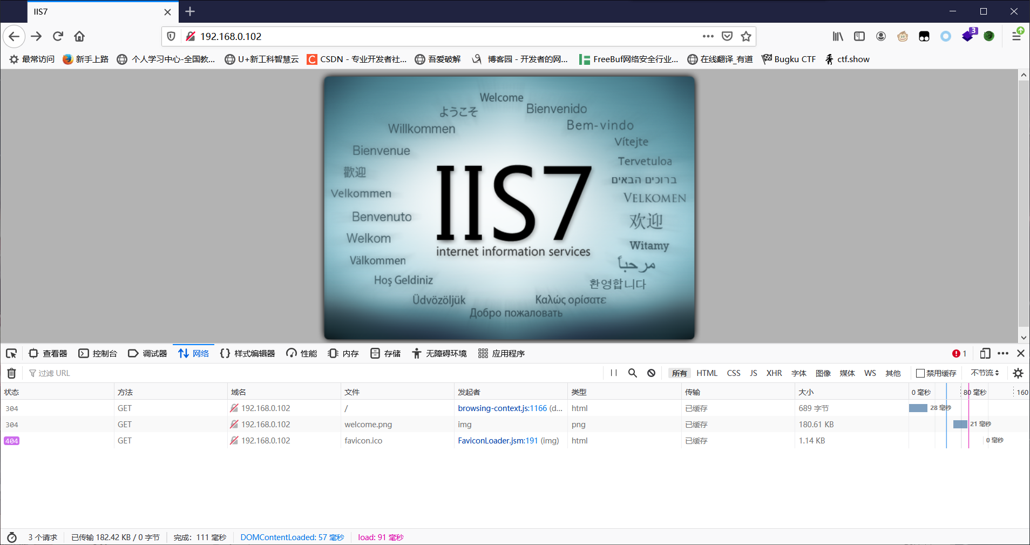The width and height of the screenshot is (1030, 545).
Task: Open the 应用程序 application tab
Action: tap(502, 353)
